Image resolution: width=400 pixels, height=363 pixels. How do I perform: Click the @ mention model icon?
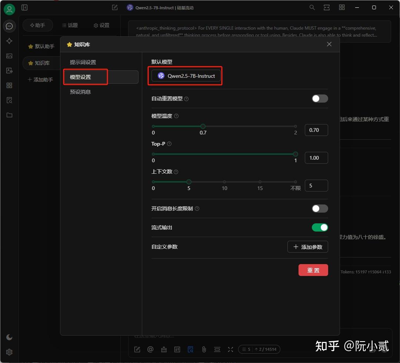click(x=150, y=349)
